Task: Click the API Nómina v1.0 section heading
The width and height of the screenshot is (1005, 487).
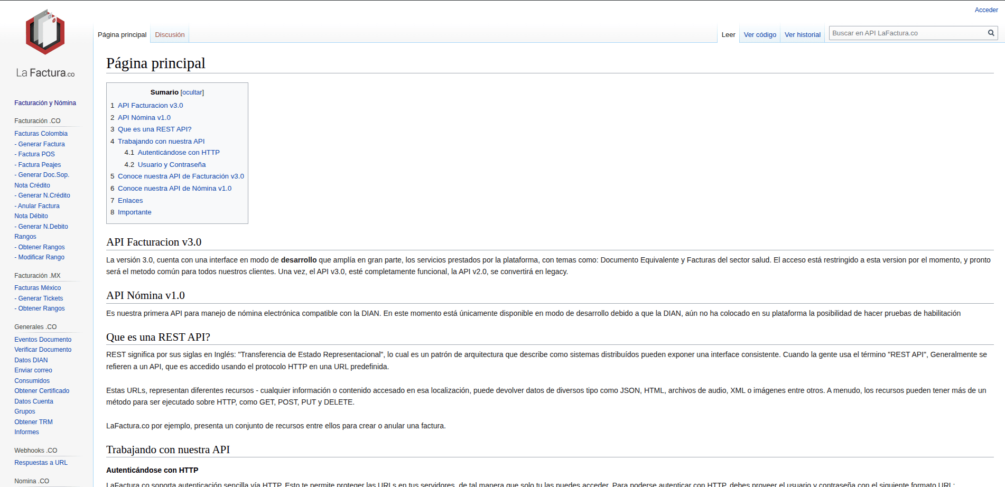Action: 146,295
